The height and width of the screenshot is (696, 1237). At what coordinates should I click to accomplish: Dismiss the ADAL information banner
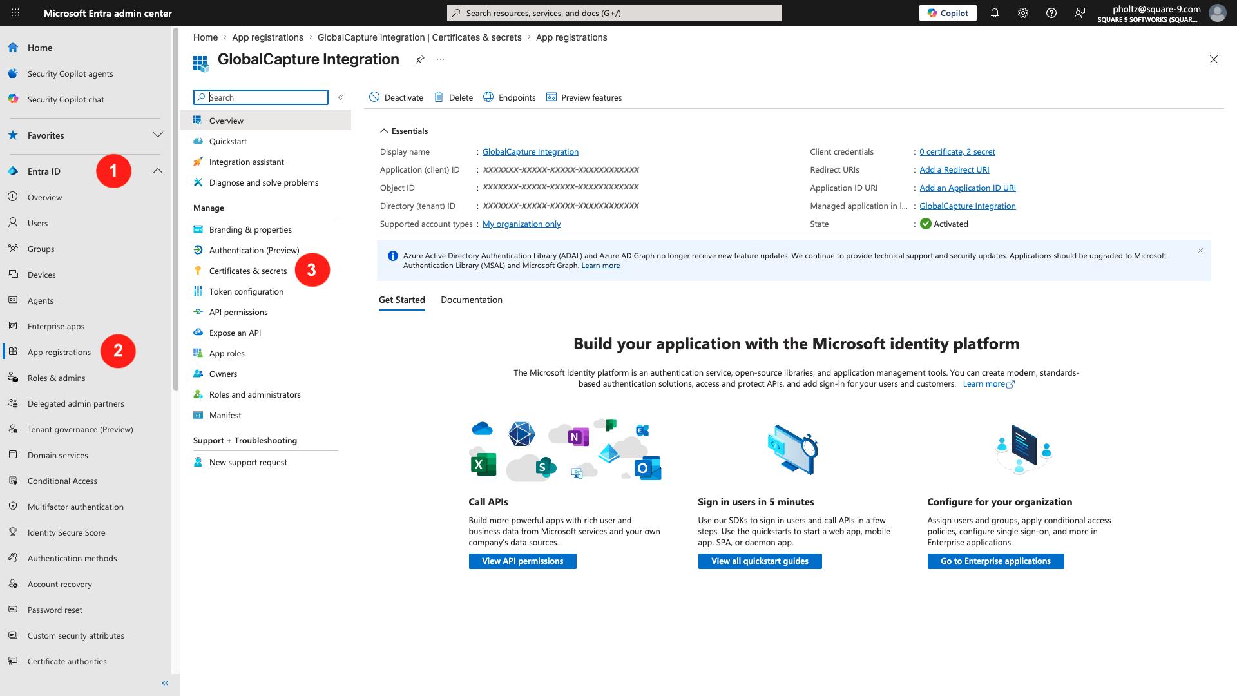pyautogui.click(x=1200, y=251)
